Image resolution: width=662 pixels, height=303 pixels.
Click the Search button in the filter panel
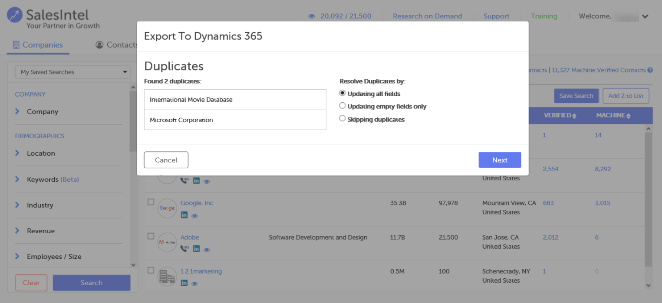(x=92, y=283)
